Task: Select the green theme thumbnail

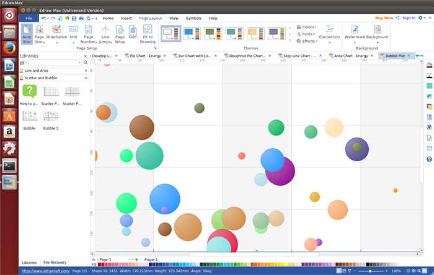Action: 213,33
